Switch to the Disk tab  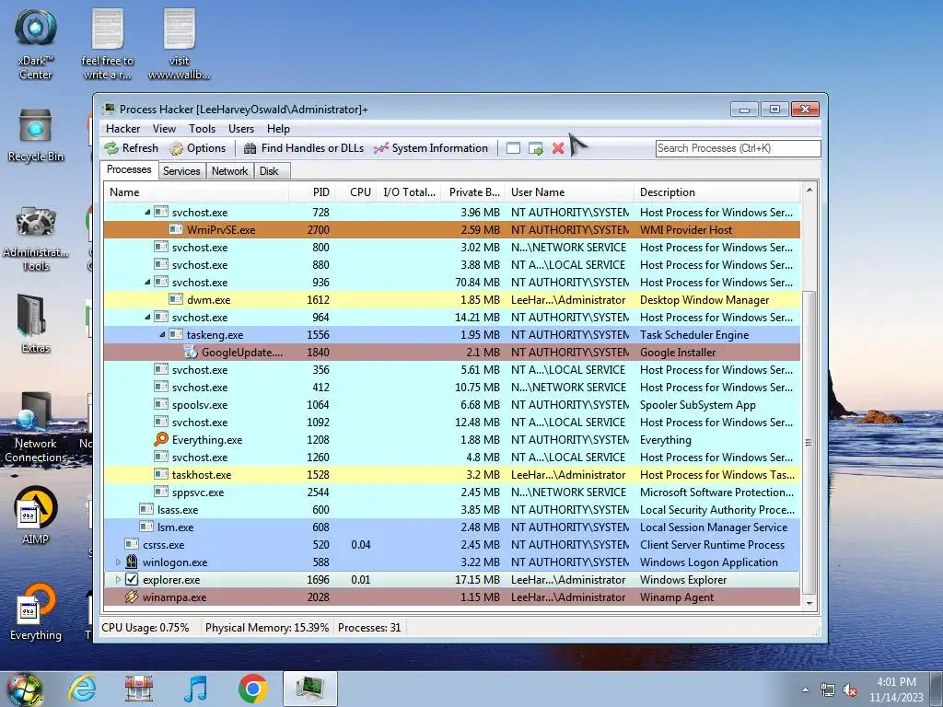270,171
